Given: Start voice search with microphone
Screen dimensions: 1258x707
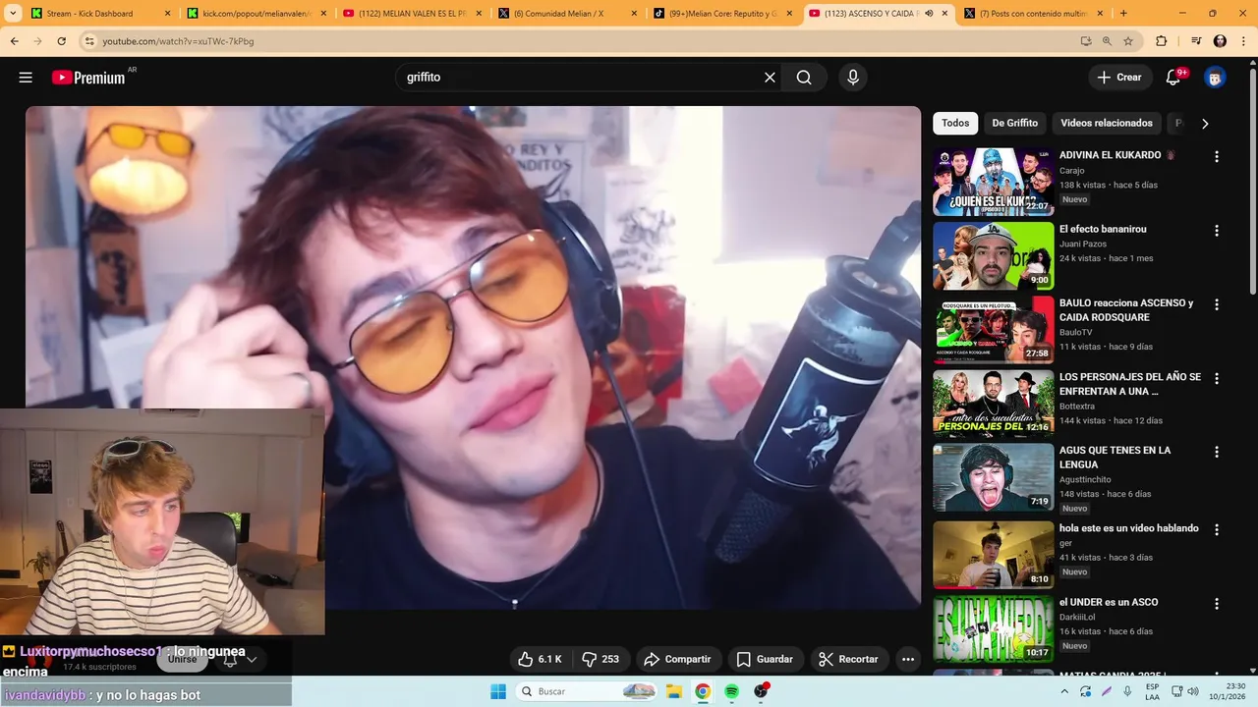Looking at the screenshot, I should 853,78.
